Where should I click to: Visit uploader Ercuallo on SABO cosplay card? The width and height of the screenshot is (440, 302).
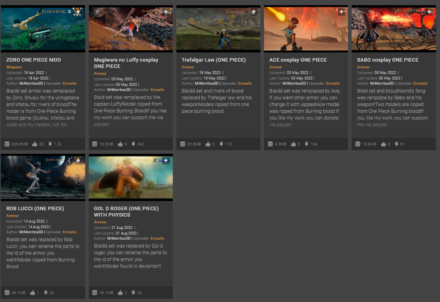click(x=420, y=83)
